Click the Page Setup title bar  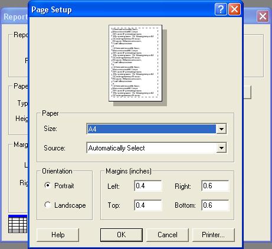[122, 9]
